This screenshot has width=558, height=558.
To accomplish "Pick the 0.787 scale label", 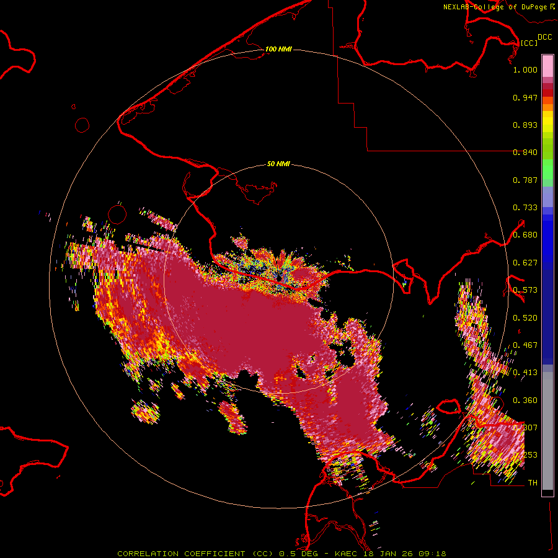I will (525, 180).
